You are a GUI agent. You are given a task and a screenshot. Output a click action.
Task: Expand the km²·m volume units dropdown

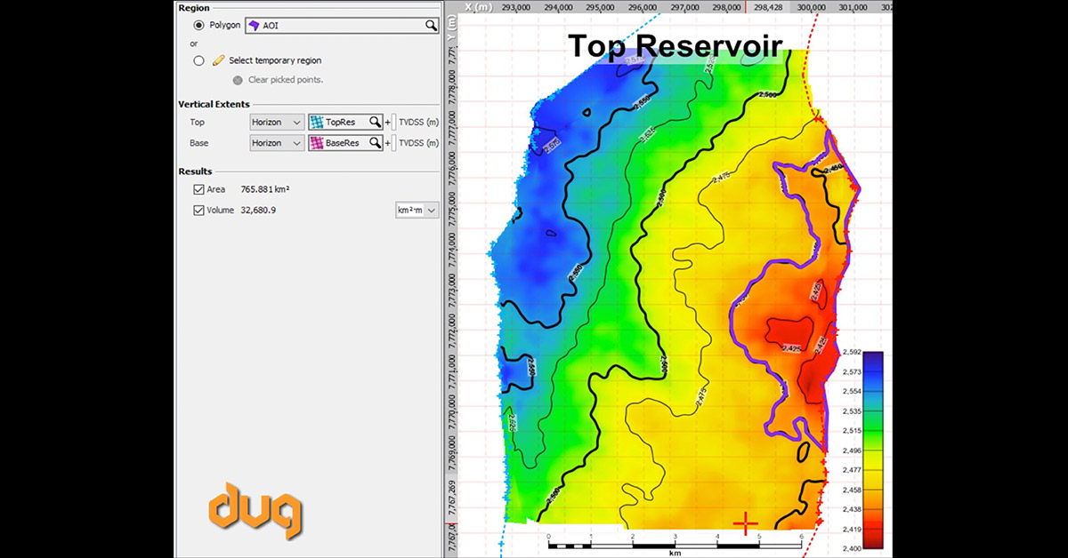[x=417, y=211]
